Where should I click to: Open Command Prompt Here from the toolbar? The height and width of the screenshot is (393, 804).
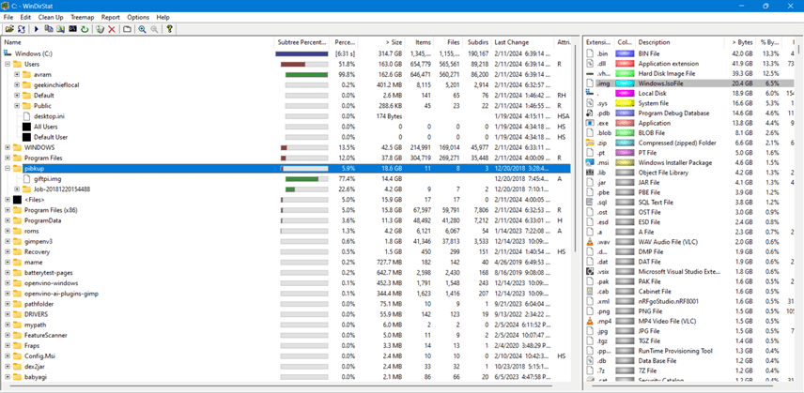pyautogui.click(x=73, y=29)
